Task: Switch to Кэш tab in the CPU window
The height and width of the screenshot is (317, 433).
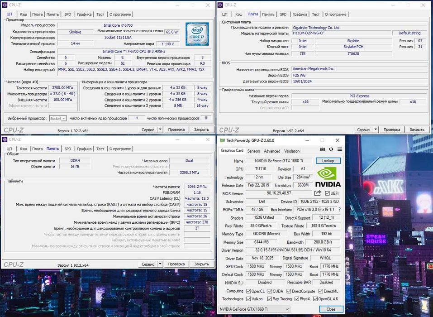Action: (23, 14)
